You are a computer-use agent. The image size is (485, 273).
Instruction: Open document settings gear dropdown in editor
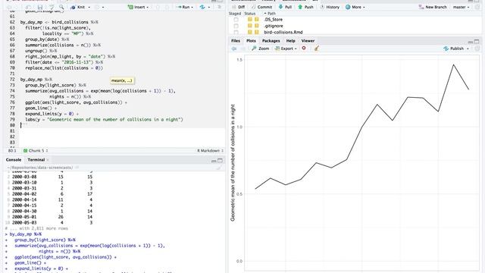coord(99,7)
